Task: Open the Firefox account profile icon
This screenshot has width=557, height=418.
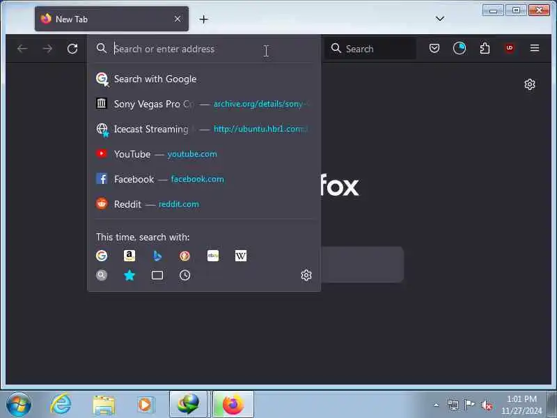Action: click(x=460, y=48)
